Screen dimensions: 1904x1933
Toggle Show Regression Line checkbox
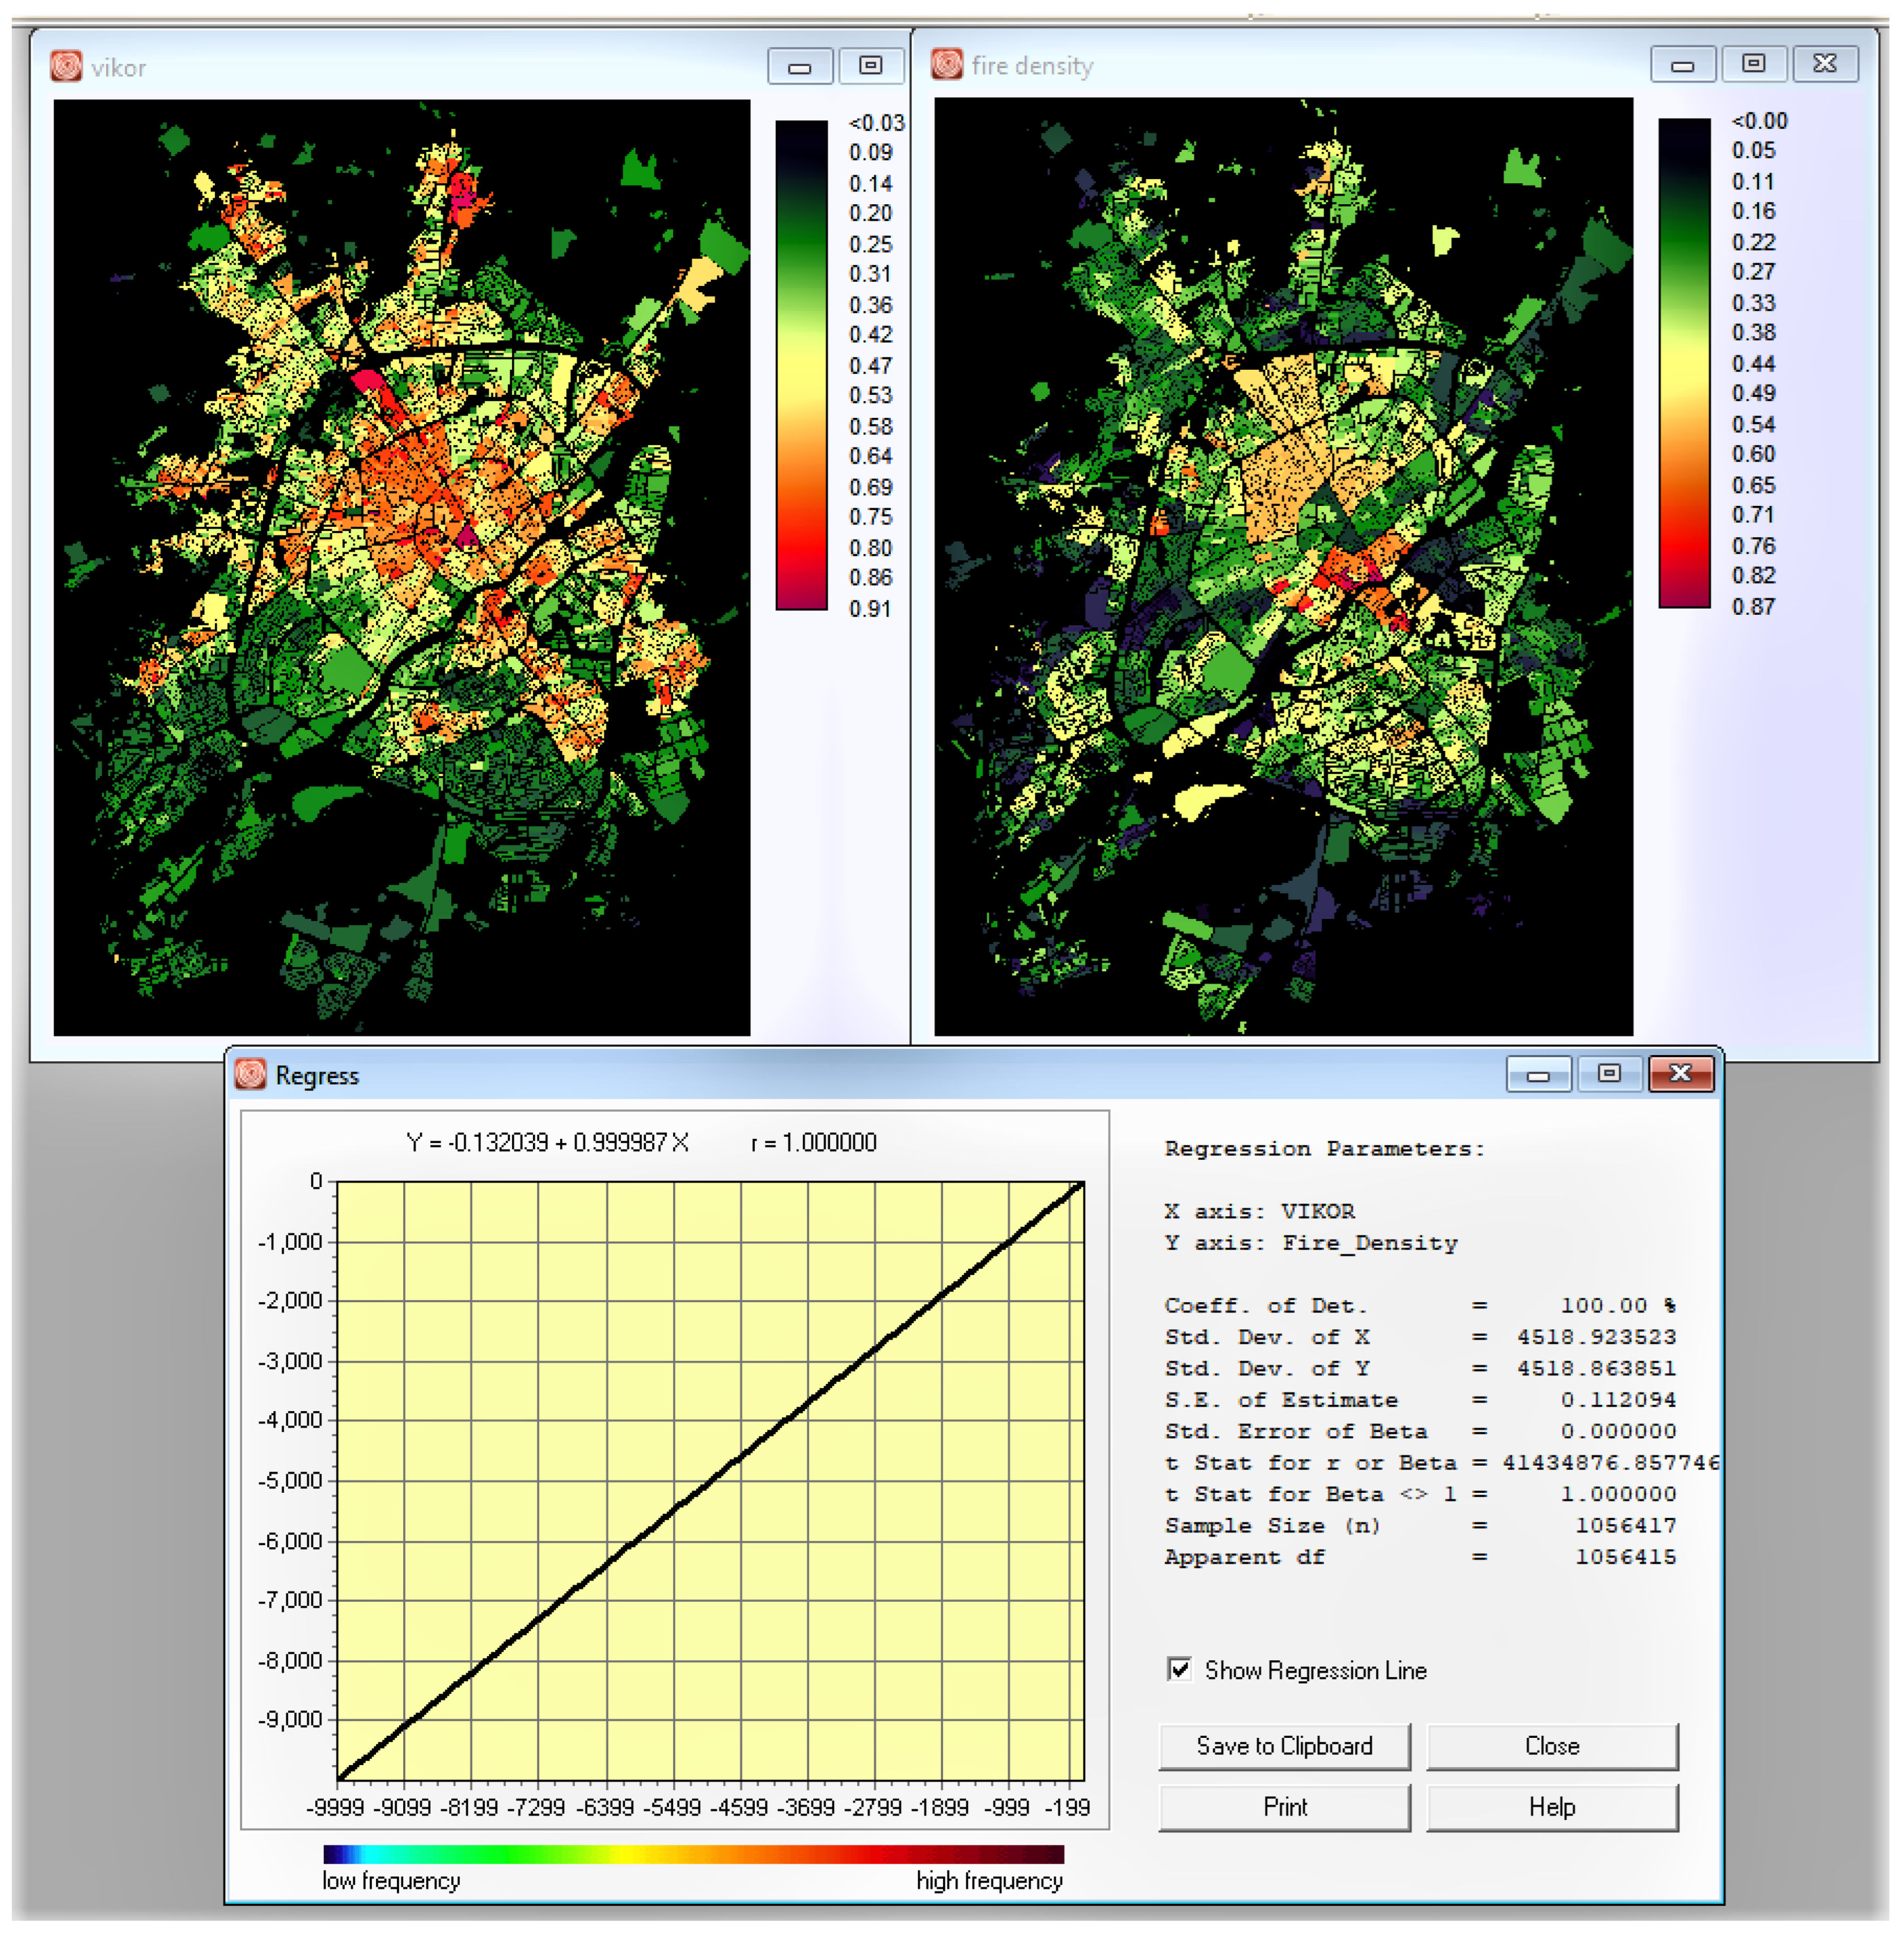(x=1179, y=1670)
